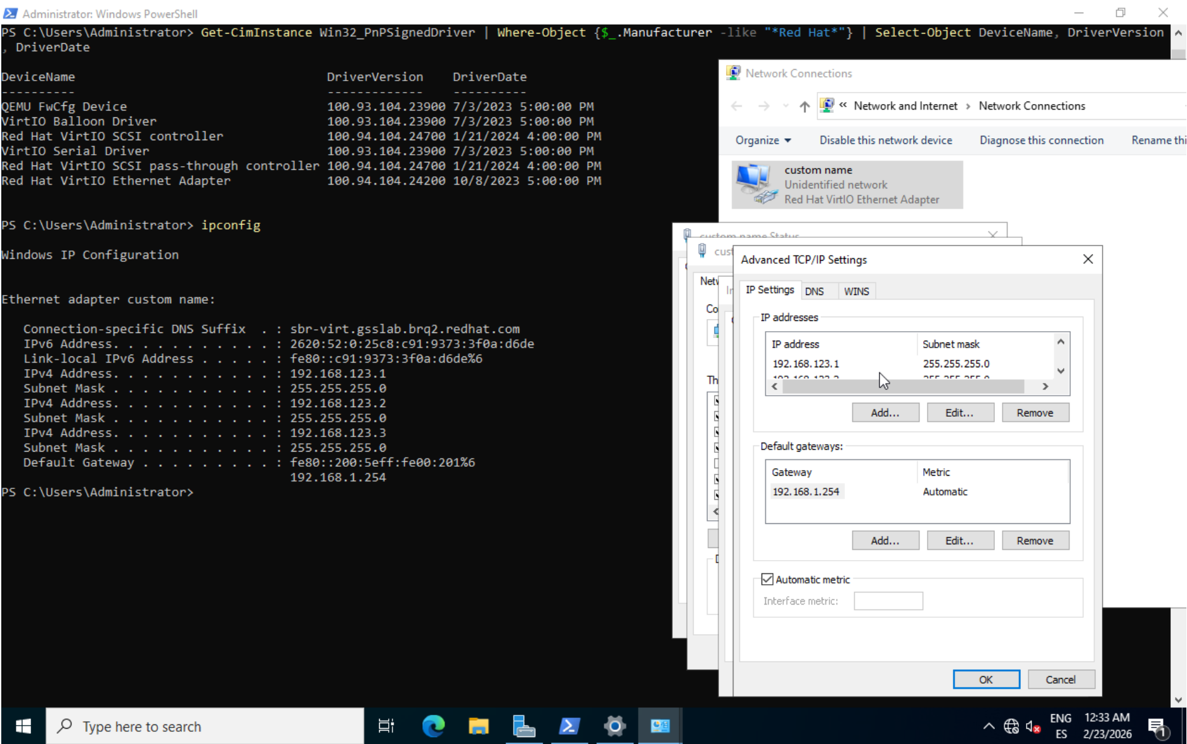
Task: Switch to the WINS tab
Action: pyautogui.click(x=856, y=291)
